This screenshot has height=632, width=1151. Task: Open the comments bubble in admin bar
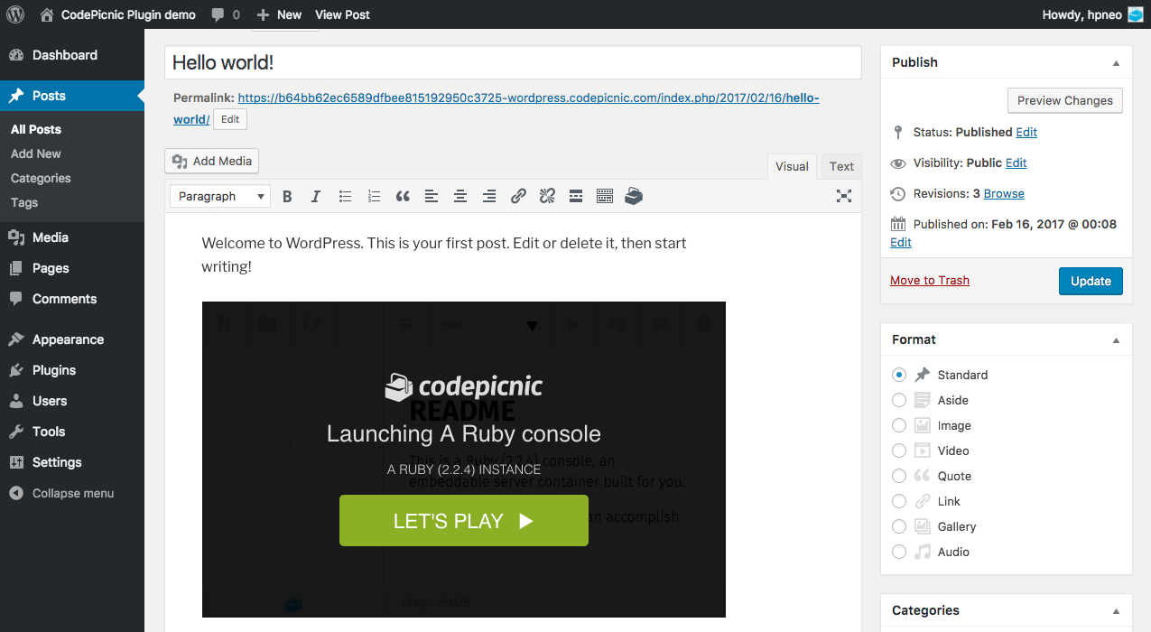click(226, 14)
